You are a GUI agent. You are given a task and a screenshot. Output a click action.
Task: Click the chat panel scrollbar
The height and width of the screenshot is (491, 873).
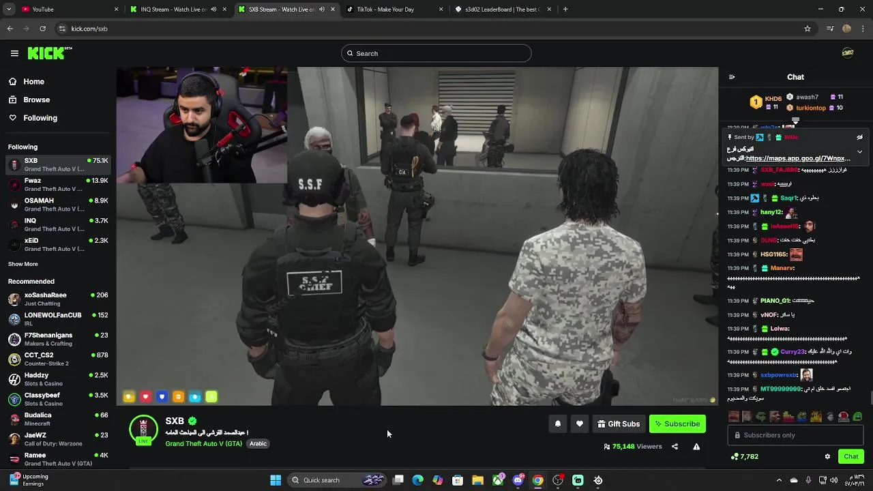pos(870,399)
